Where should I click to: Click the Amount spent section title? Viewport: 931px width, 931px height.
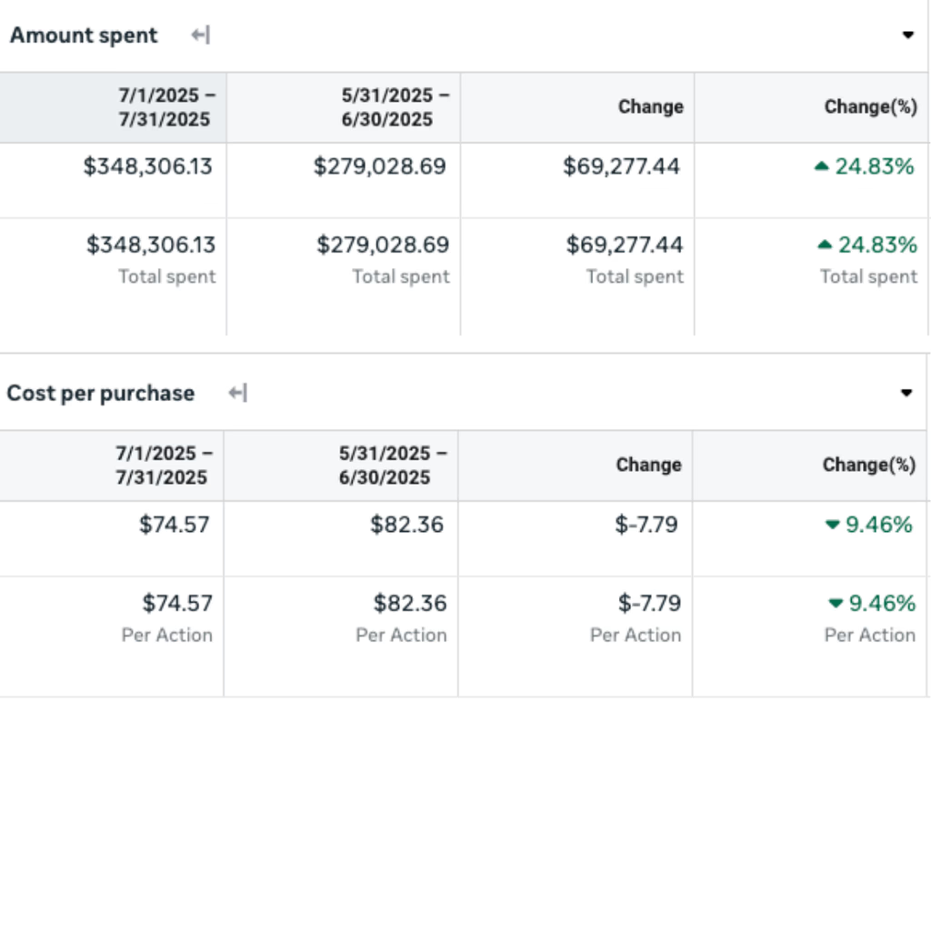pos(83,35)
